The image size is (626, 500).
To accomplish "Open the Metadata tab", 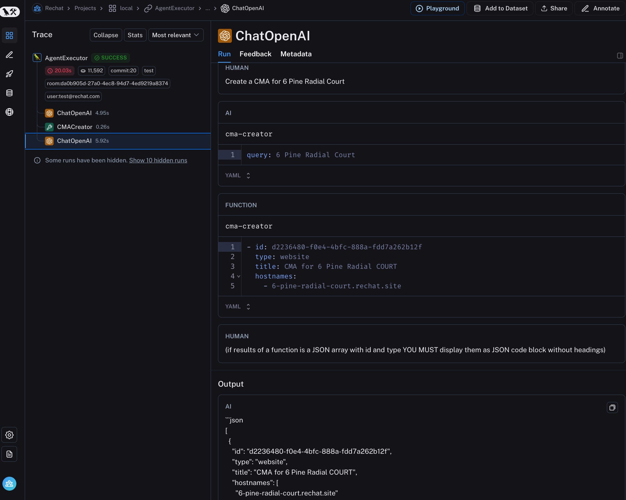I will click(x=296, y=54).
